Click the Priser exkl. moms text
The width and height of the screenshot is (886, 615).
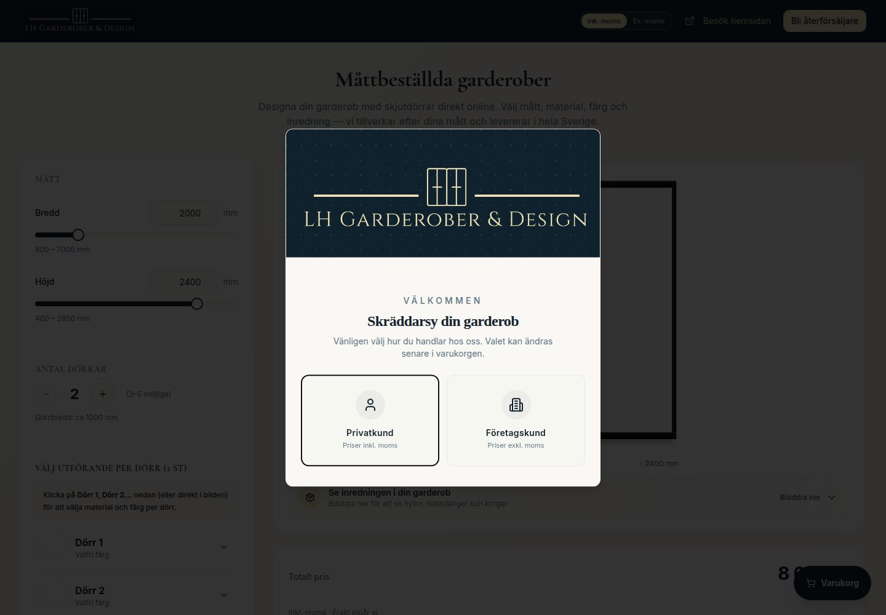(x=516, y=445)
